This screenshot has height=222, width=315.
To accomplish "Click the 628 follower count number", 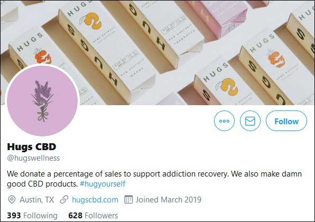I will point(76,216).
